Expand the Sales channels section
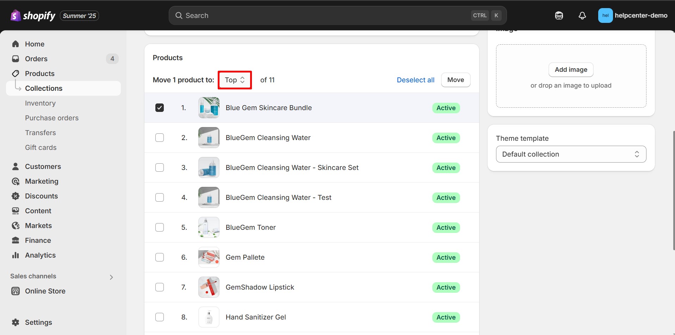675x335 pixels. tap(111, 277)
